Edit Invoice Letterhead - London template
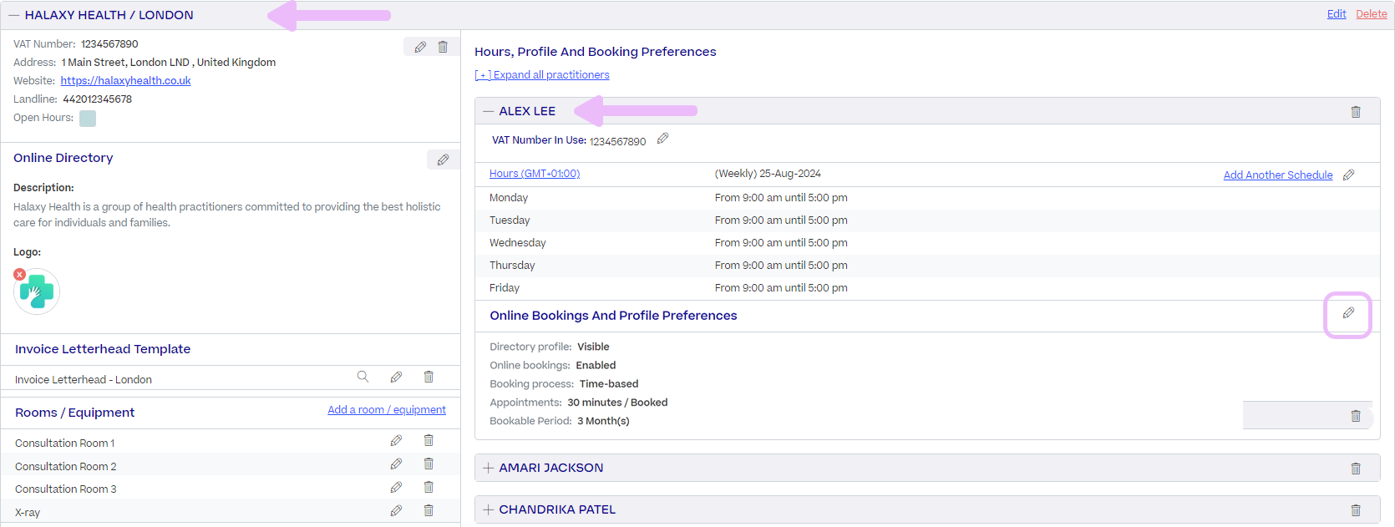The image size is (1395, 527). coord(396,377)
